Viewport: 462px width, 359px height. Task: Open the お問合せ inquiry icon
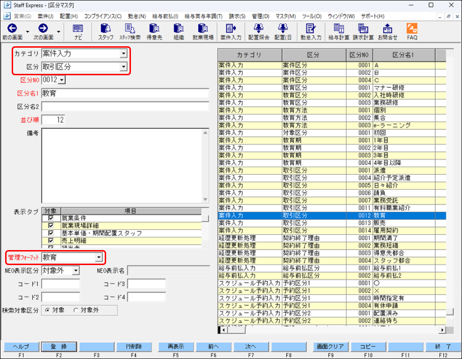tap(388, 31)
